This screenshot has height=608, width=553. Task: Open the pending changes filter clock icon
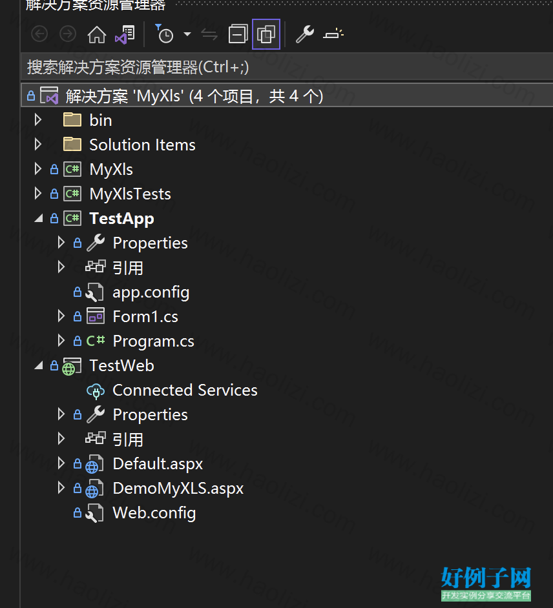(x=165, y=34)
